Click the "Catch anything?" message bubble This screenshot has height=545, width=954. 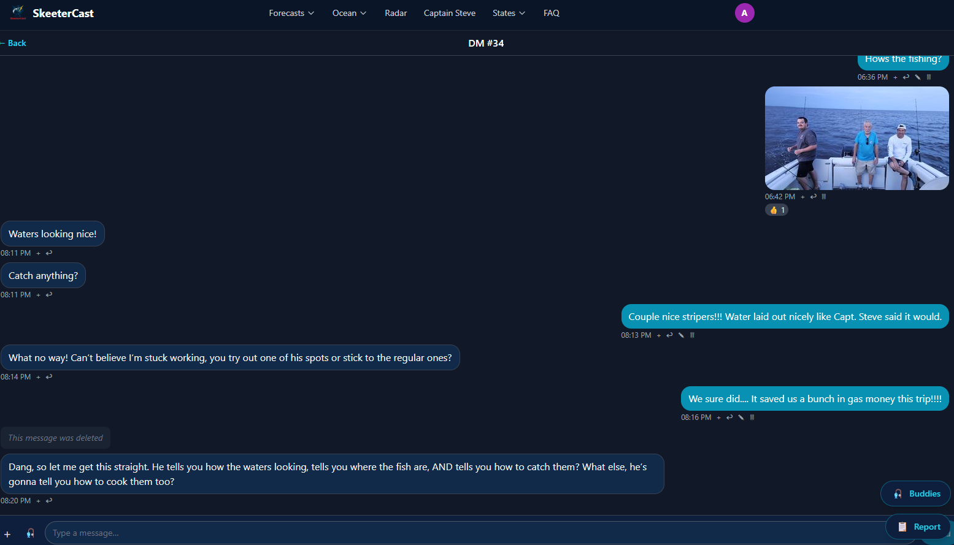(44, 276)
